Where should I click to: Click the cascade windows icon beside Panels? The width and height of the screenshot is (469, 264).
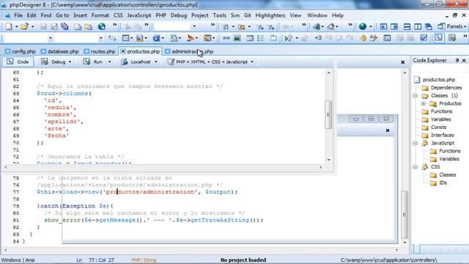click(428, 26)
